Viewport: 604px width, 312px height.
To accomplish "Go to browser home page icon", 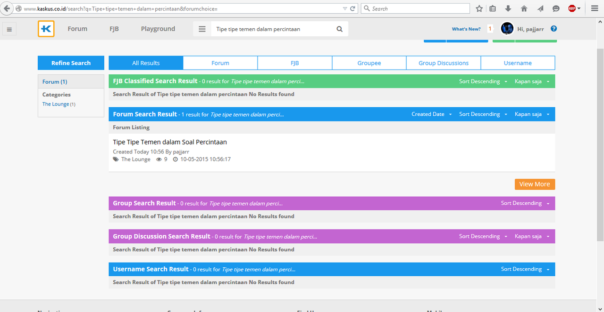I will (x=524, y=8).
